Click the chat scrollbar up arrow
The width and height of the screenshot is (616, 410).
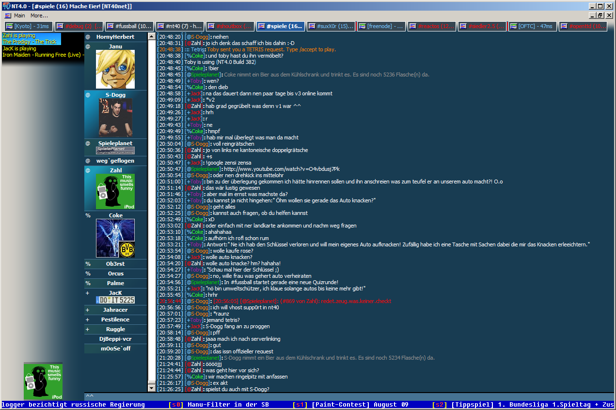tap(151, 37)
